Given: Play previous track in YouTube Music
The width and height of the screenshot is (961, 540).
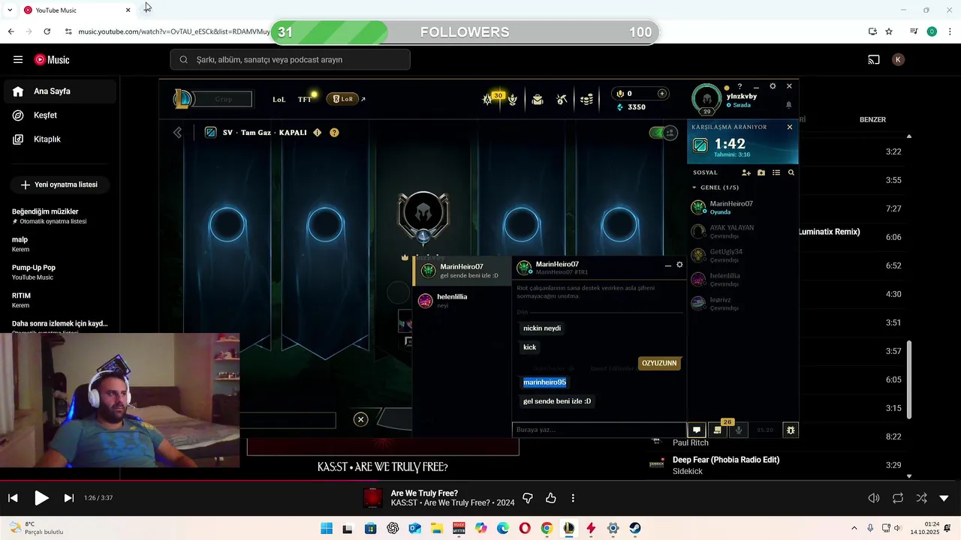Looking at the screenshot, I should (13, 498).
